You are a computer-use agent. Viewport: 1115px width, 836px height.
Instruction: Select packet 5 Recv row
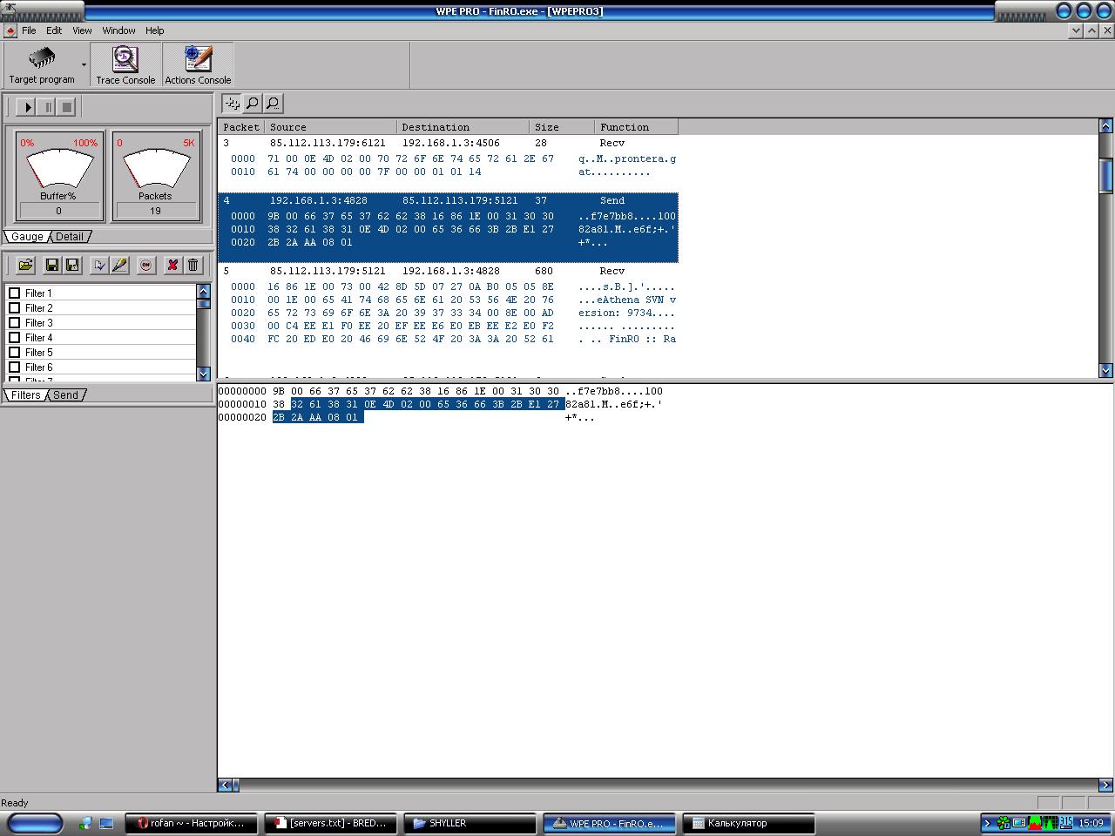(x=448, y=271)
